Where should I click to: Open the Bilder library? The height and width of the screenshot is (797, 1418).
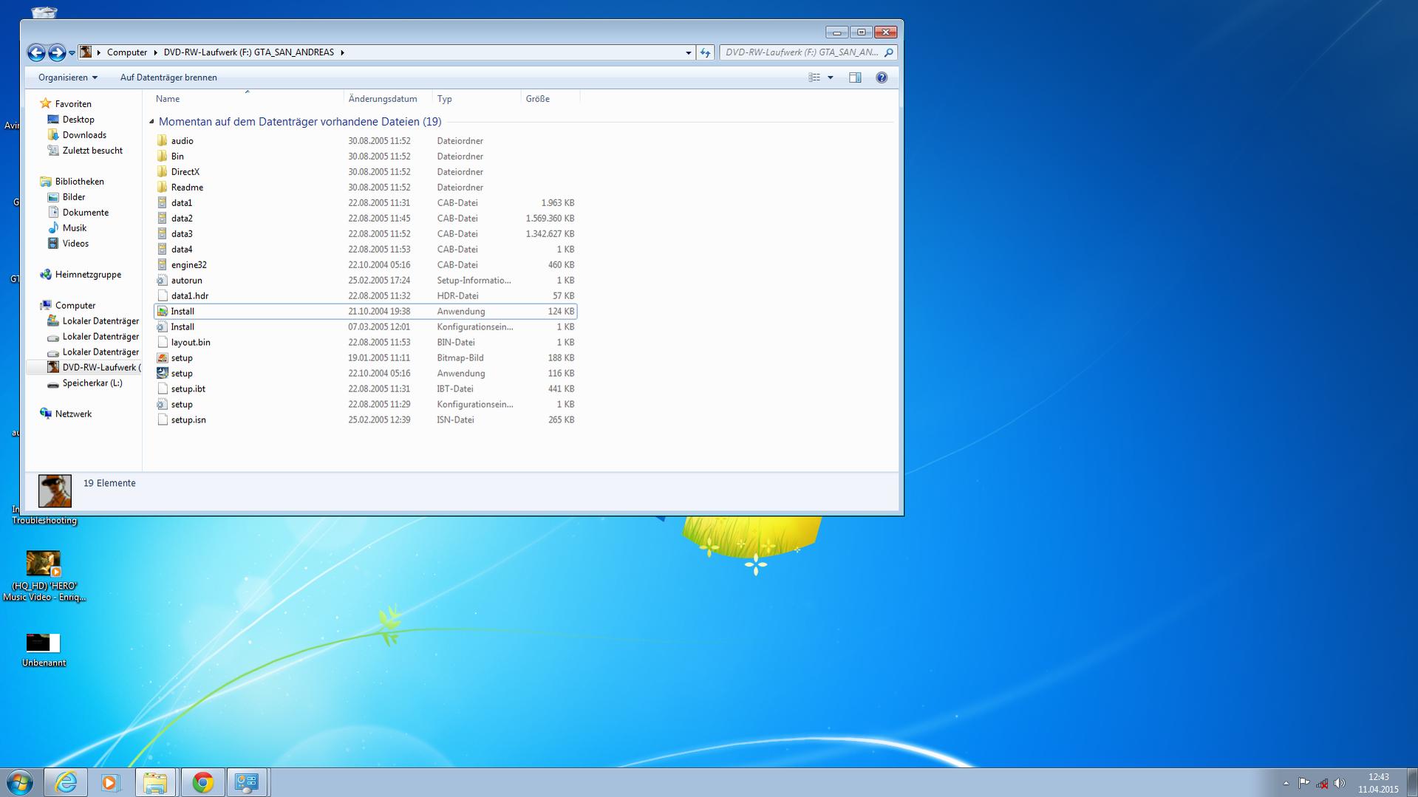tap(74, 197)
